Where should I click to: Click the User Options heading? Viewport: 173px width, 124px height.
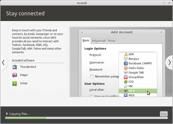pyautogui.click(x=94, y=84)
